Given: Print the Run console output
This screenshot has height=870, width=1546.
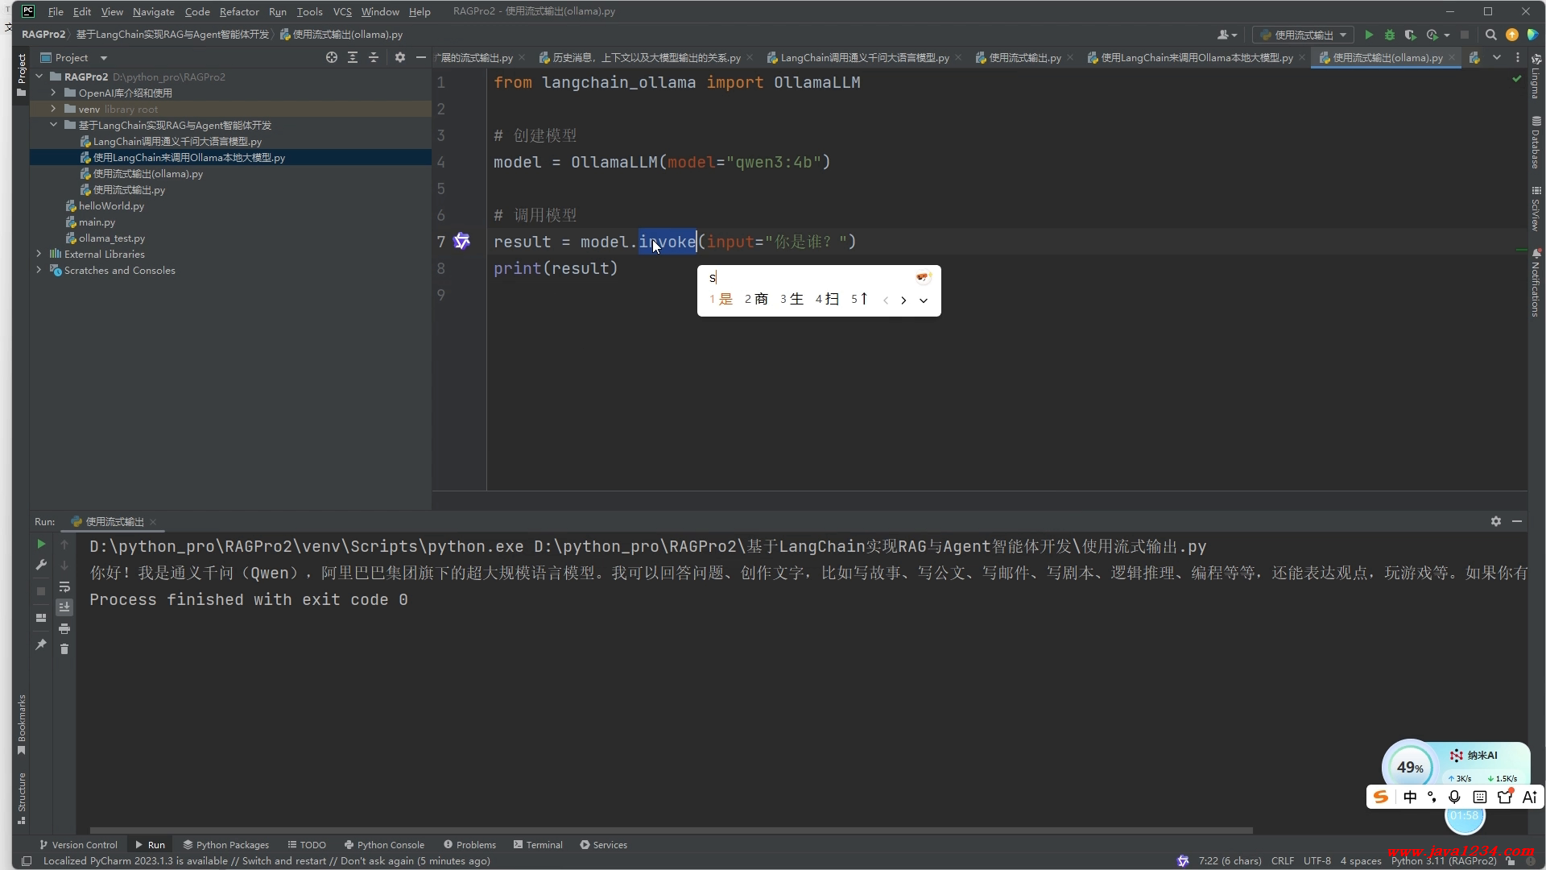Looking at the screenshot, I should tap(64, 628).
